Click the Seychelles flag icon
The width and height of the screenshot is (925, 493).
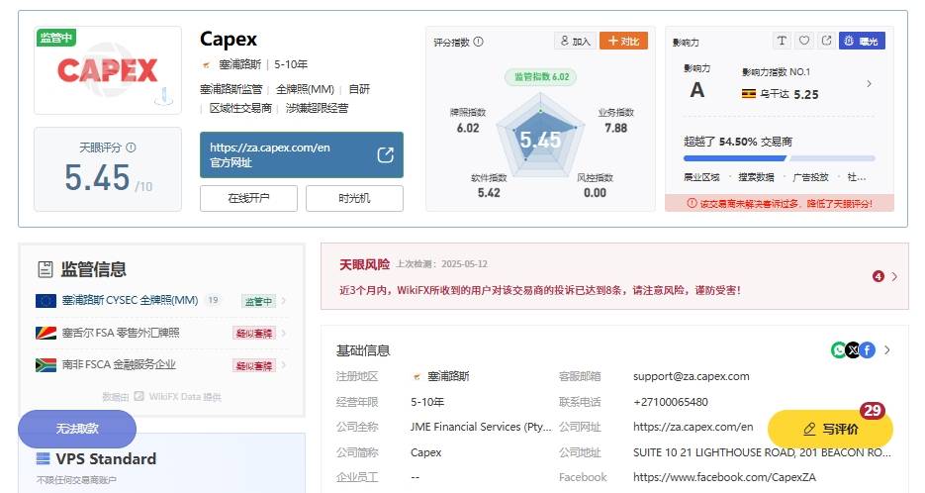(x=46, y=333)
